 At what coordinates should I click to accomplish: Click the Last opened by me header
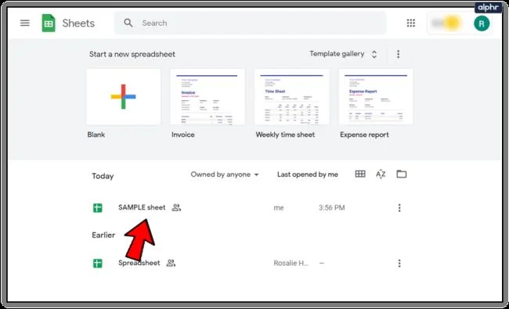(308, 174)
